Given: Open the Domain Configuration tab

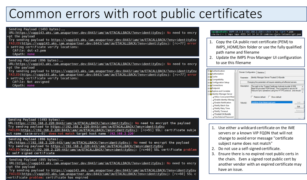Looking at the screenshot, I should (x=247, y=72).
